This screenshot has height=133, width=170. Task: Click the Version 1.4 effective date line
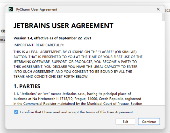pyautogui.click(x=52, y=38)
